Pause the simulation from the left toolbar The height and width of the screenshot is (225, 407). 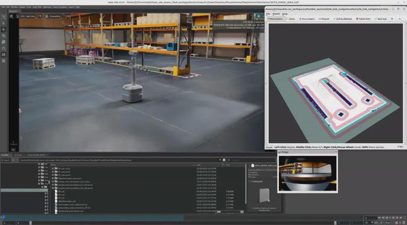[4, 55]
